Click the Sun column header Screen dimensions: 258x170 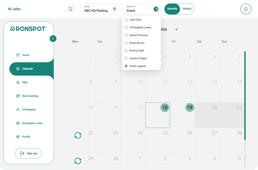[224, 42]
